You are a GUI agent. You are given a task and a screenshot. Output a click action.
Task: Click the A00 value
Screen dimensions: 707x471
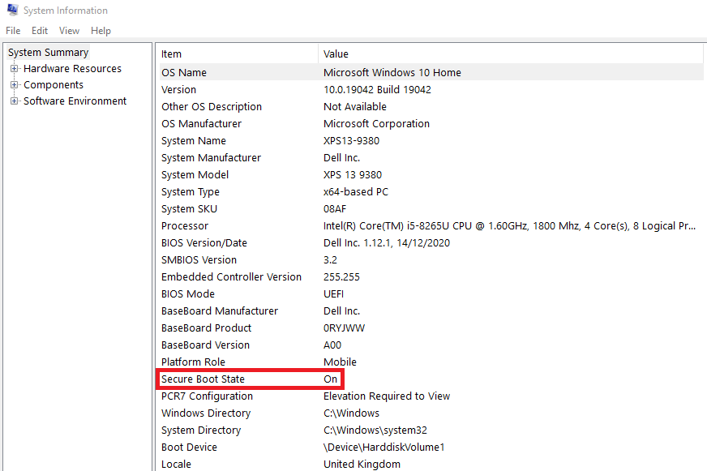(x=332, y=345)
